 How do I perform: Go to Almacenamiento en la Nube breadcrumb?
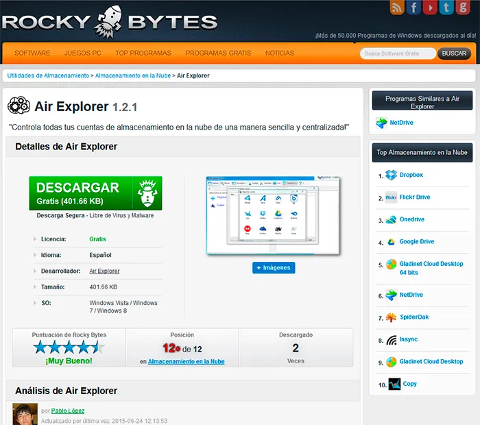[x=133, y=75]
